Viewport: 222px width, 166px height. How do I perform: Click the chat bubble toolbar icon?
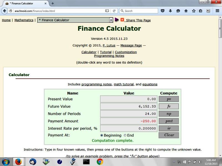[x=178, y=11]
